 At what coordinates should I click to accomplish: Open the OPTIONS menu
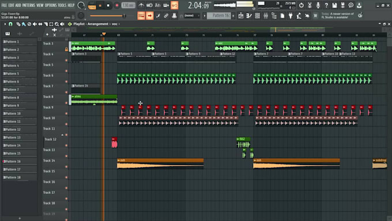pyautogui.click(x=51, y=5)
